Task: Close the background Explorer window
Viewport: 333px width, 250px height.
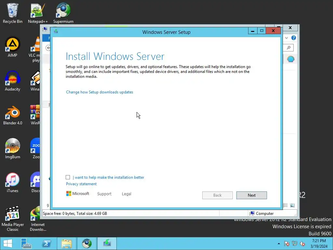Action: (x=290, y=28)
